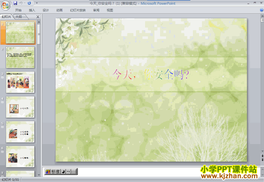The image size is (264, 182).
Task: Expand the Undo history dropdown arrow
Action: point(25,3)
